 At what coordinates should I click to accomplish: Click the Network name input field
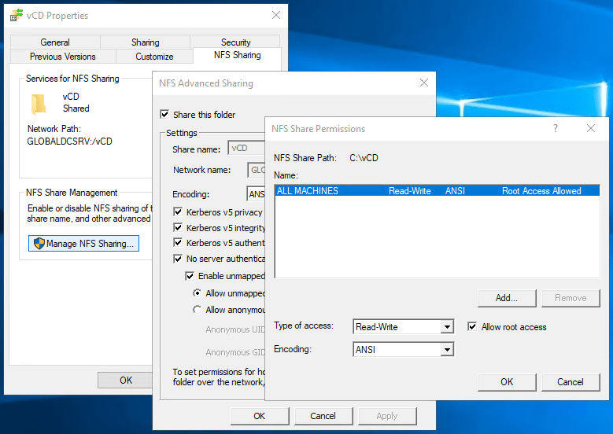(x=257, y=170)
